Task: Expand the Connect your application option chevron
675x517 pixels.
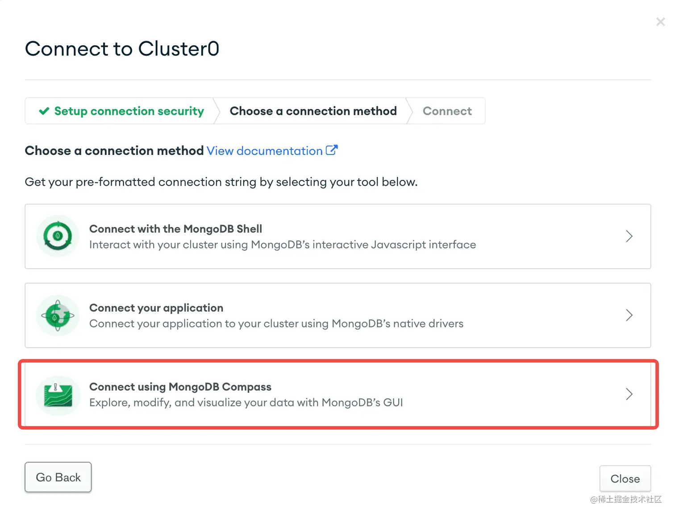Action: [x=629, y=315]
